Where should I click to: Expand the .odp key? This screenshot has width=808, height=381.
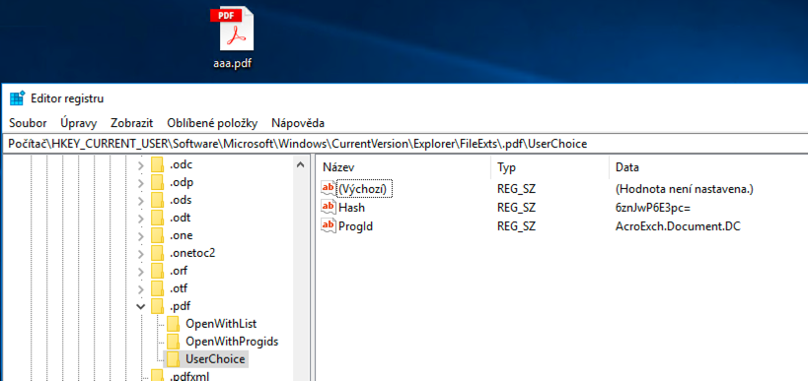coord(141,183)
